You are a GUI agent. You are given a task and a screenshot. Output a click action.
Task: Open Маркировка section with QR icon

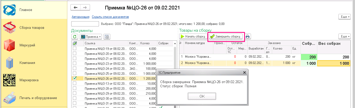pyautogui.click(x=29, y=80)
